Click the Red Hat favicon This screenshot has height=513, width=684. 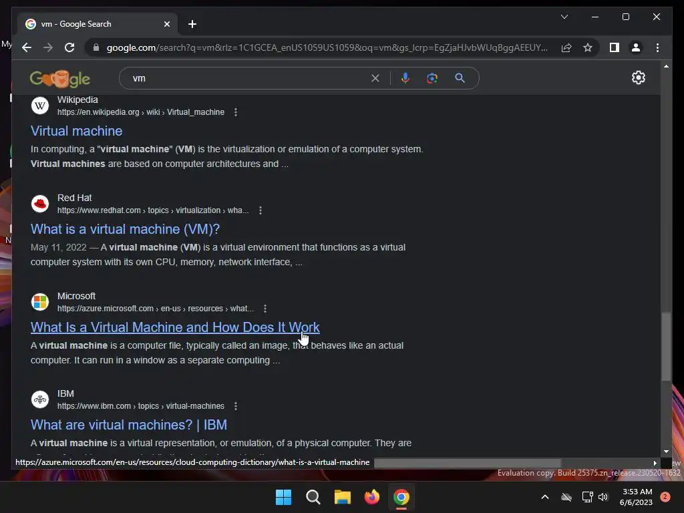click(40, 204)
